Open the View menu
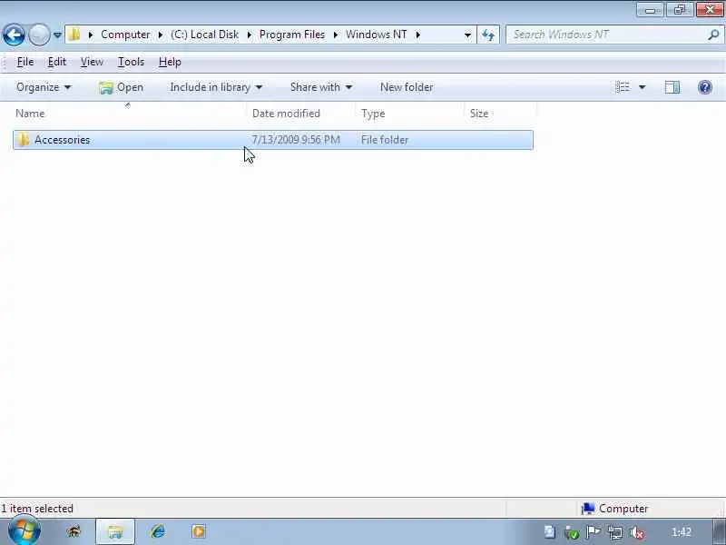Image resolution: width=726 pixels, height=545 pixels. point(92,62)
